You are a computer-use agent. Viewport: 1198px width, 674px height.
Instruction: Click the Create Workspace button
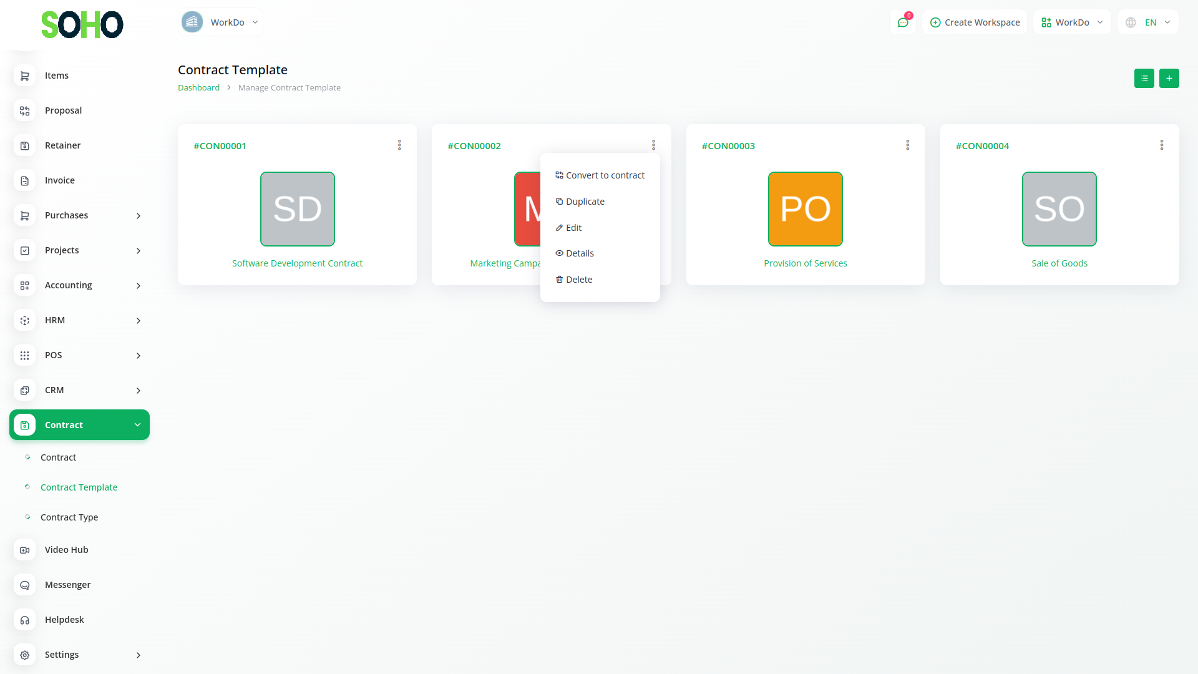pos(975,22)
